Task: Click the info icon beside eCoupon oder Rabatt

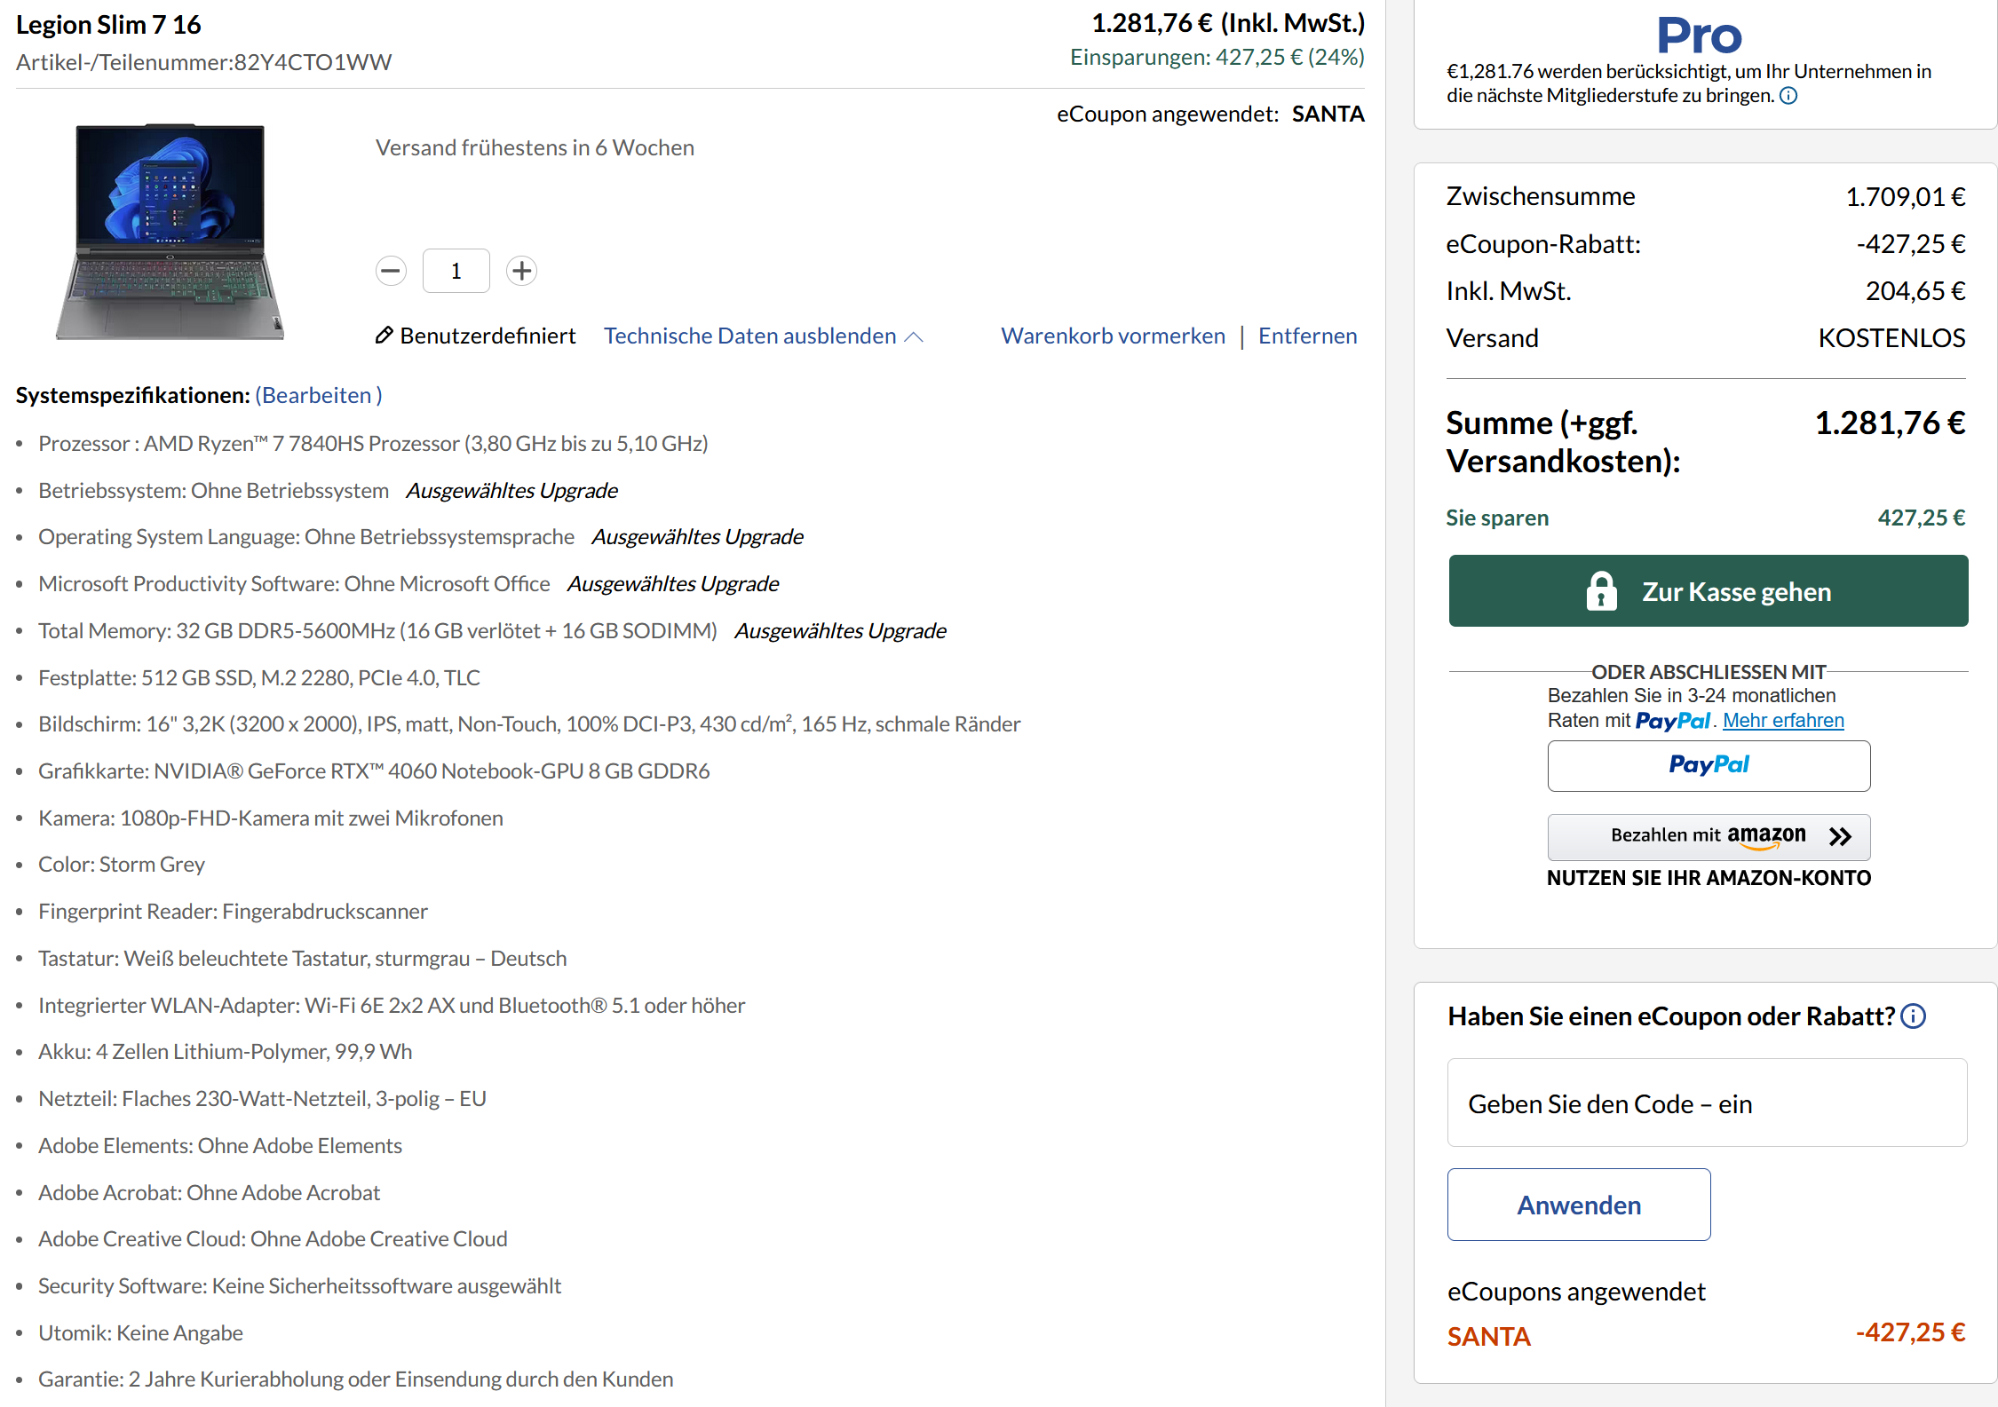Action: coord(1914,1016)
